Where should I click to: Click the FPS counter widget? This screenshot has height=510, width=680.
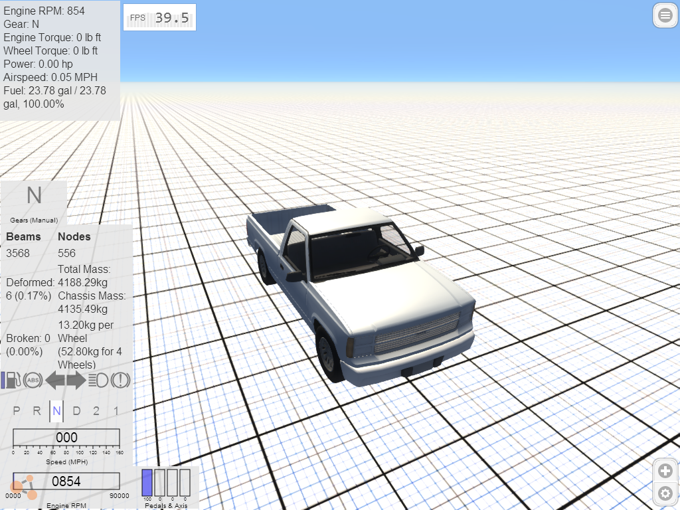click(159, 17)
